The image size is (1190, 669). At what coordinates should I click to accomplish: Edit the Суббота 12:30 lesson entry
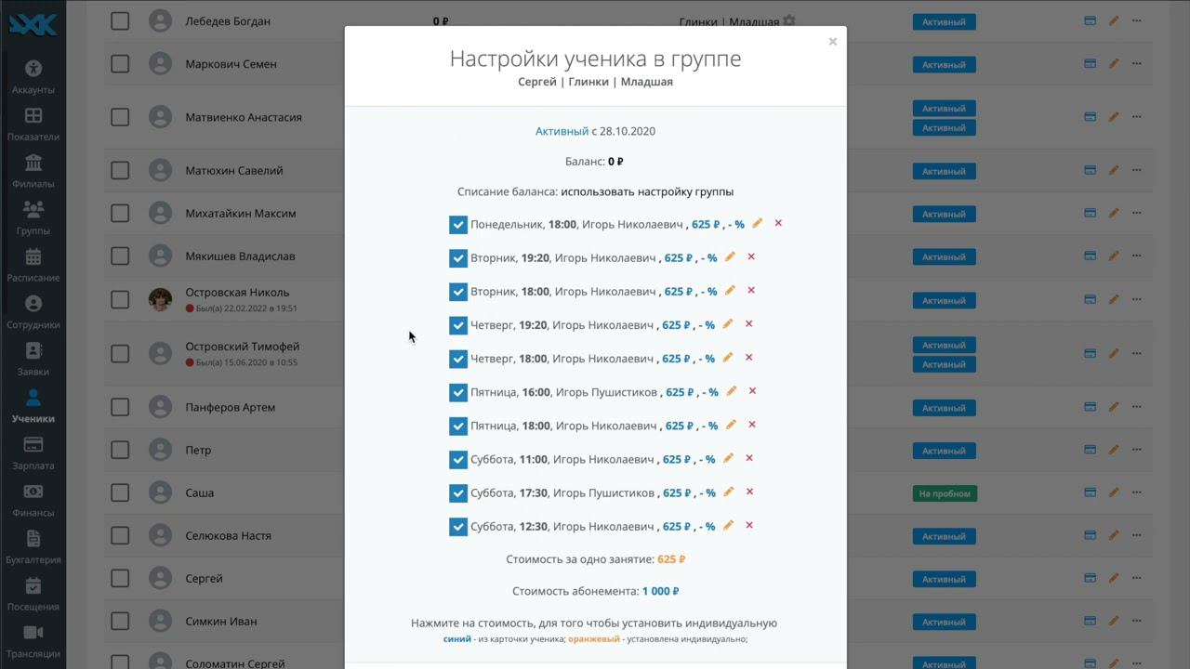(x=728, y=524)
